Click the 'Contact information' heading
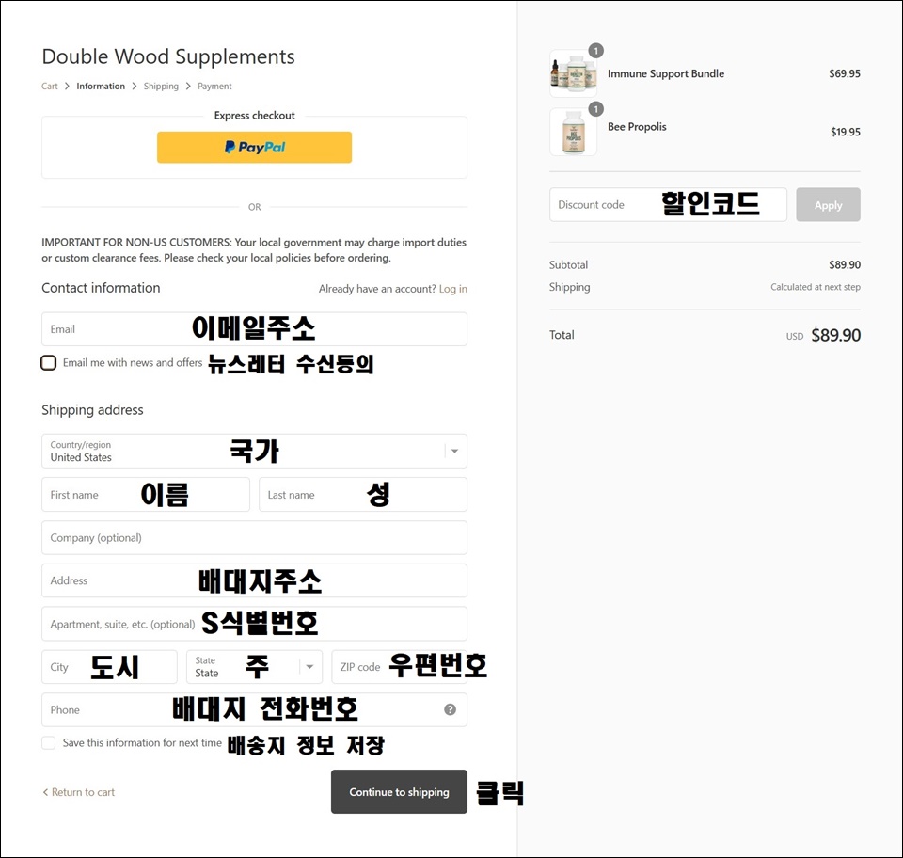This screenshot has width=903, height=858. (x=101, y=288)
